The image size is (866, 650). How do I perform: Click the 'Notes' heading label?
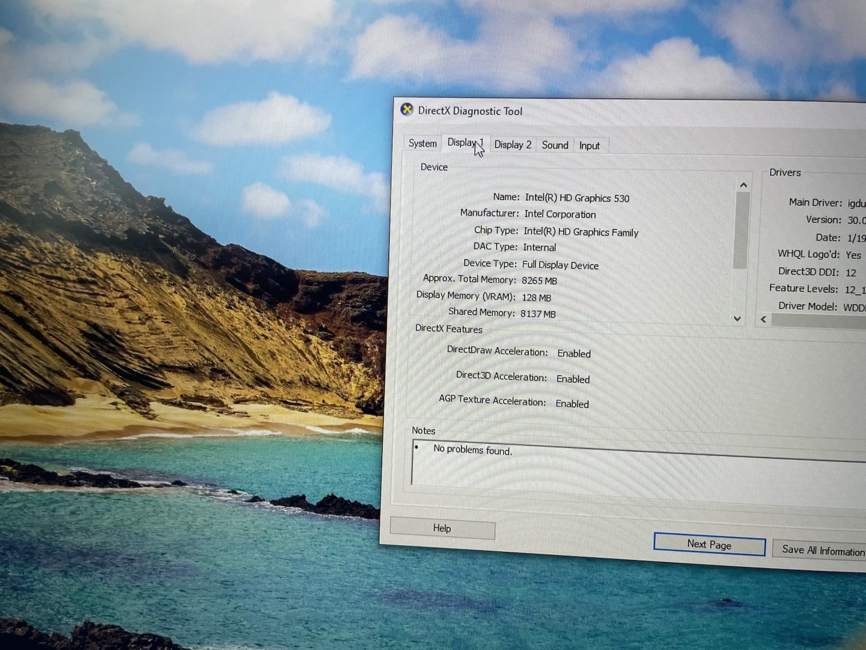[x=423, y=431]
